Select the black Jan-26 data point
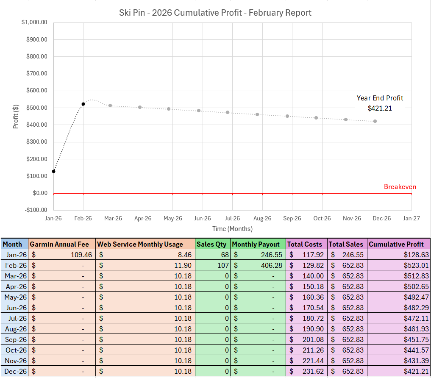 [53, 171]
